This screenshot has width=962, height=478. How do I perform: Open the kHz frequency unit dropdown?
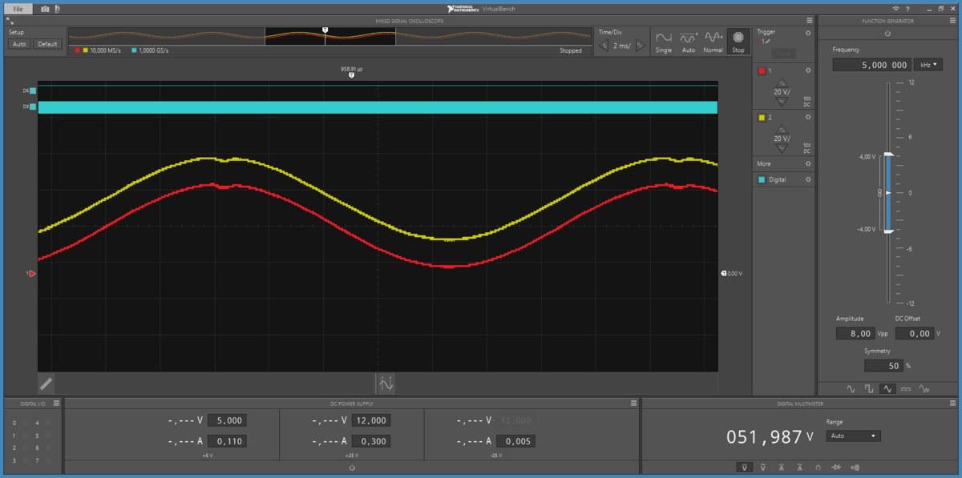click(929, 65)
